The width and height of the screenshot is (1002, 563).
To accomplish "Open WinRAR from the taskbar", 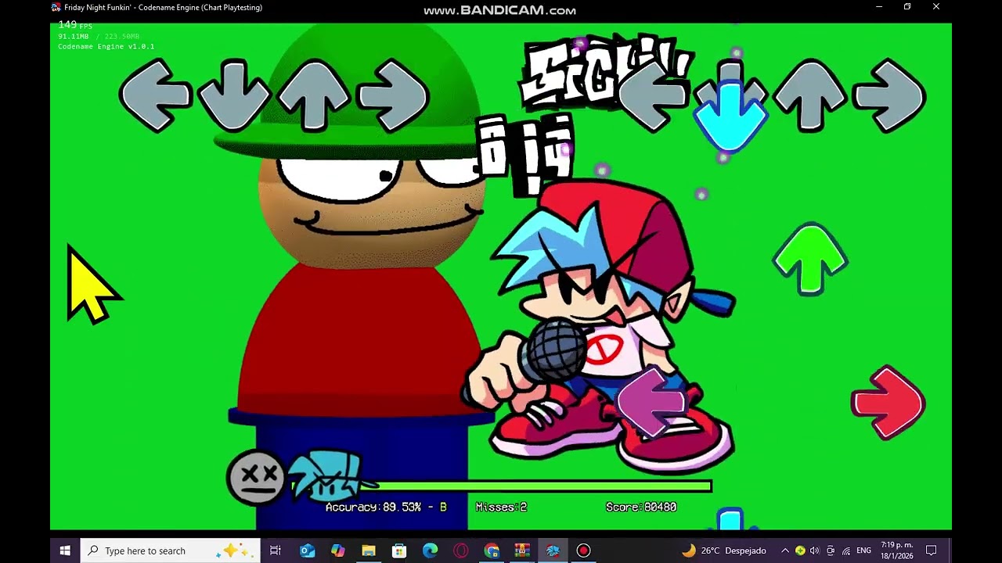I will (x=522, y=550).
